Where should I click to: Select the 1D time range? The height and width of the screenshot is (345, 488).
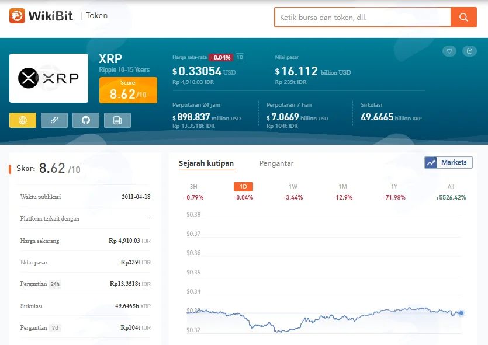(243, 187)
